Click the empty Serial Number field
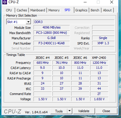Viewport: 121px width, 118px height. pos(52,48)
